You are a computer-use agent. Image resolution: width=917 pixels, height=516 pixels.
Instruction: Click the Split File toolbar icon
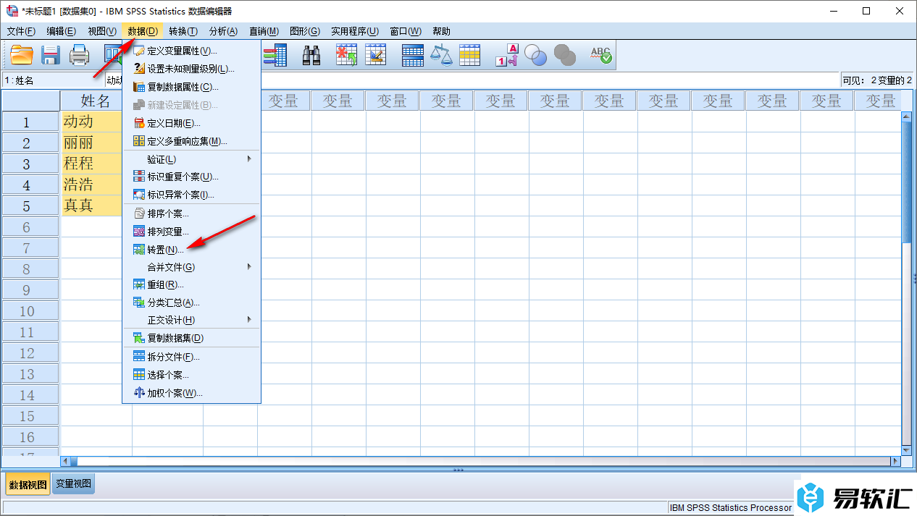tap(412, 55)
